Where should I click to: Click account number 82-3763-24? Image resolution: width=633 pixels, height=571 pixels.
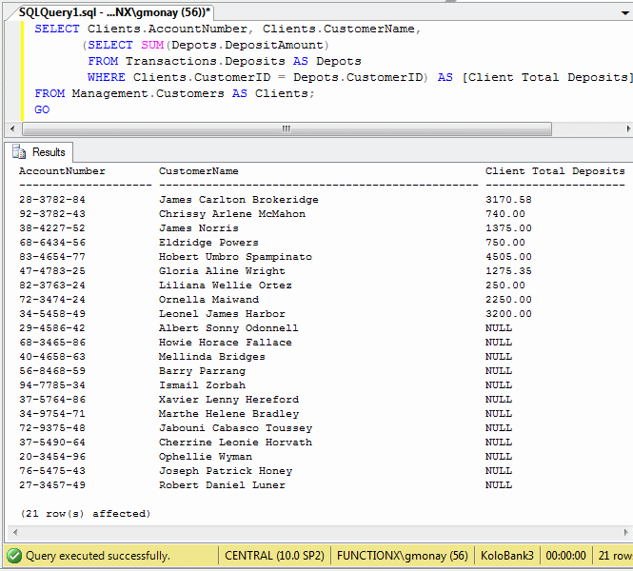click(52, 285)
